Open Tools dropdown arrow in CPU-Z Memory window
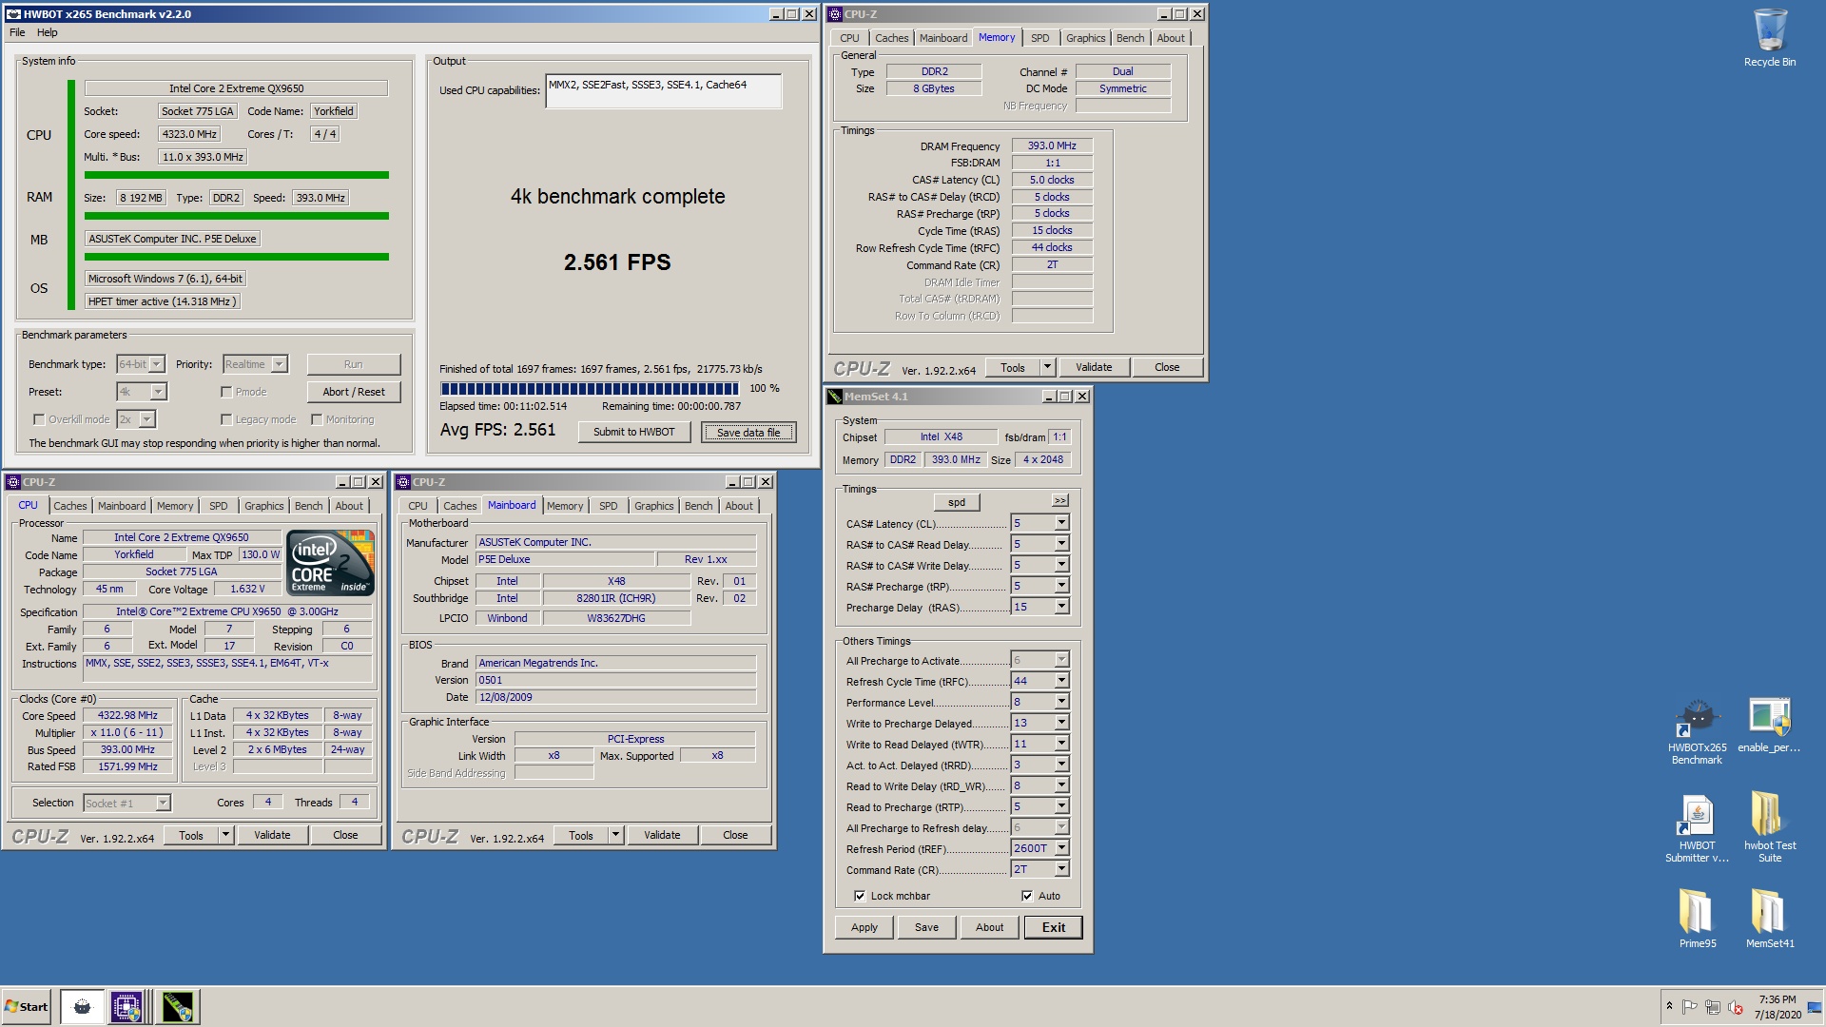The width and height of the screenshot is (1826, 1027). (x=1047, y=367)
